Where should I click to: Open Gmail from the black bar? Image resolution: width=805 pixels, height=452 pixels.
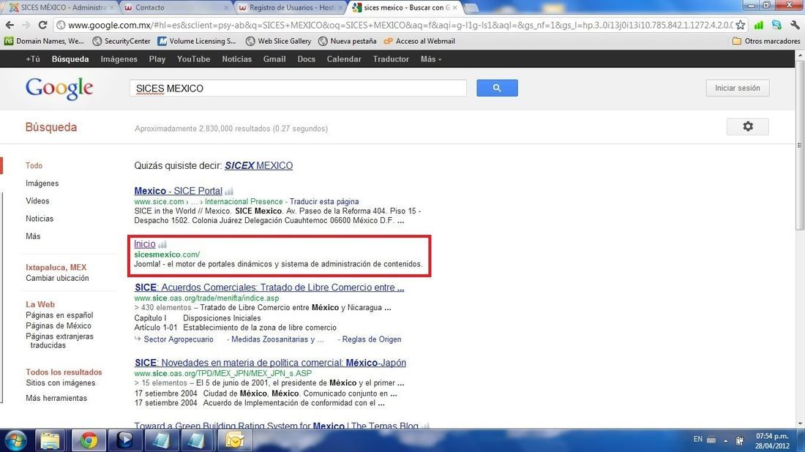(x=274, y=59)
